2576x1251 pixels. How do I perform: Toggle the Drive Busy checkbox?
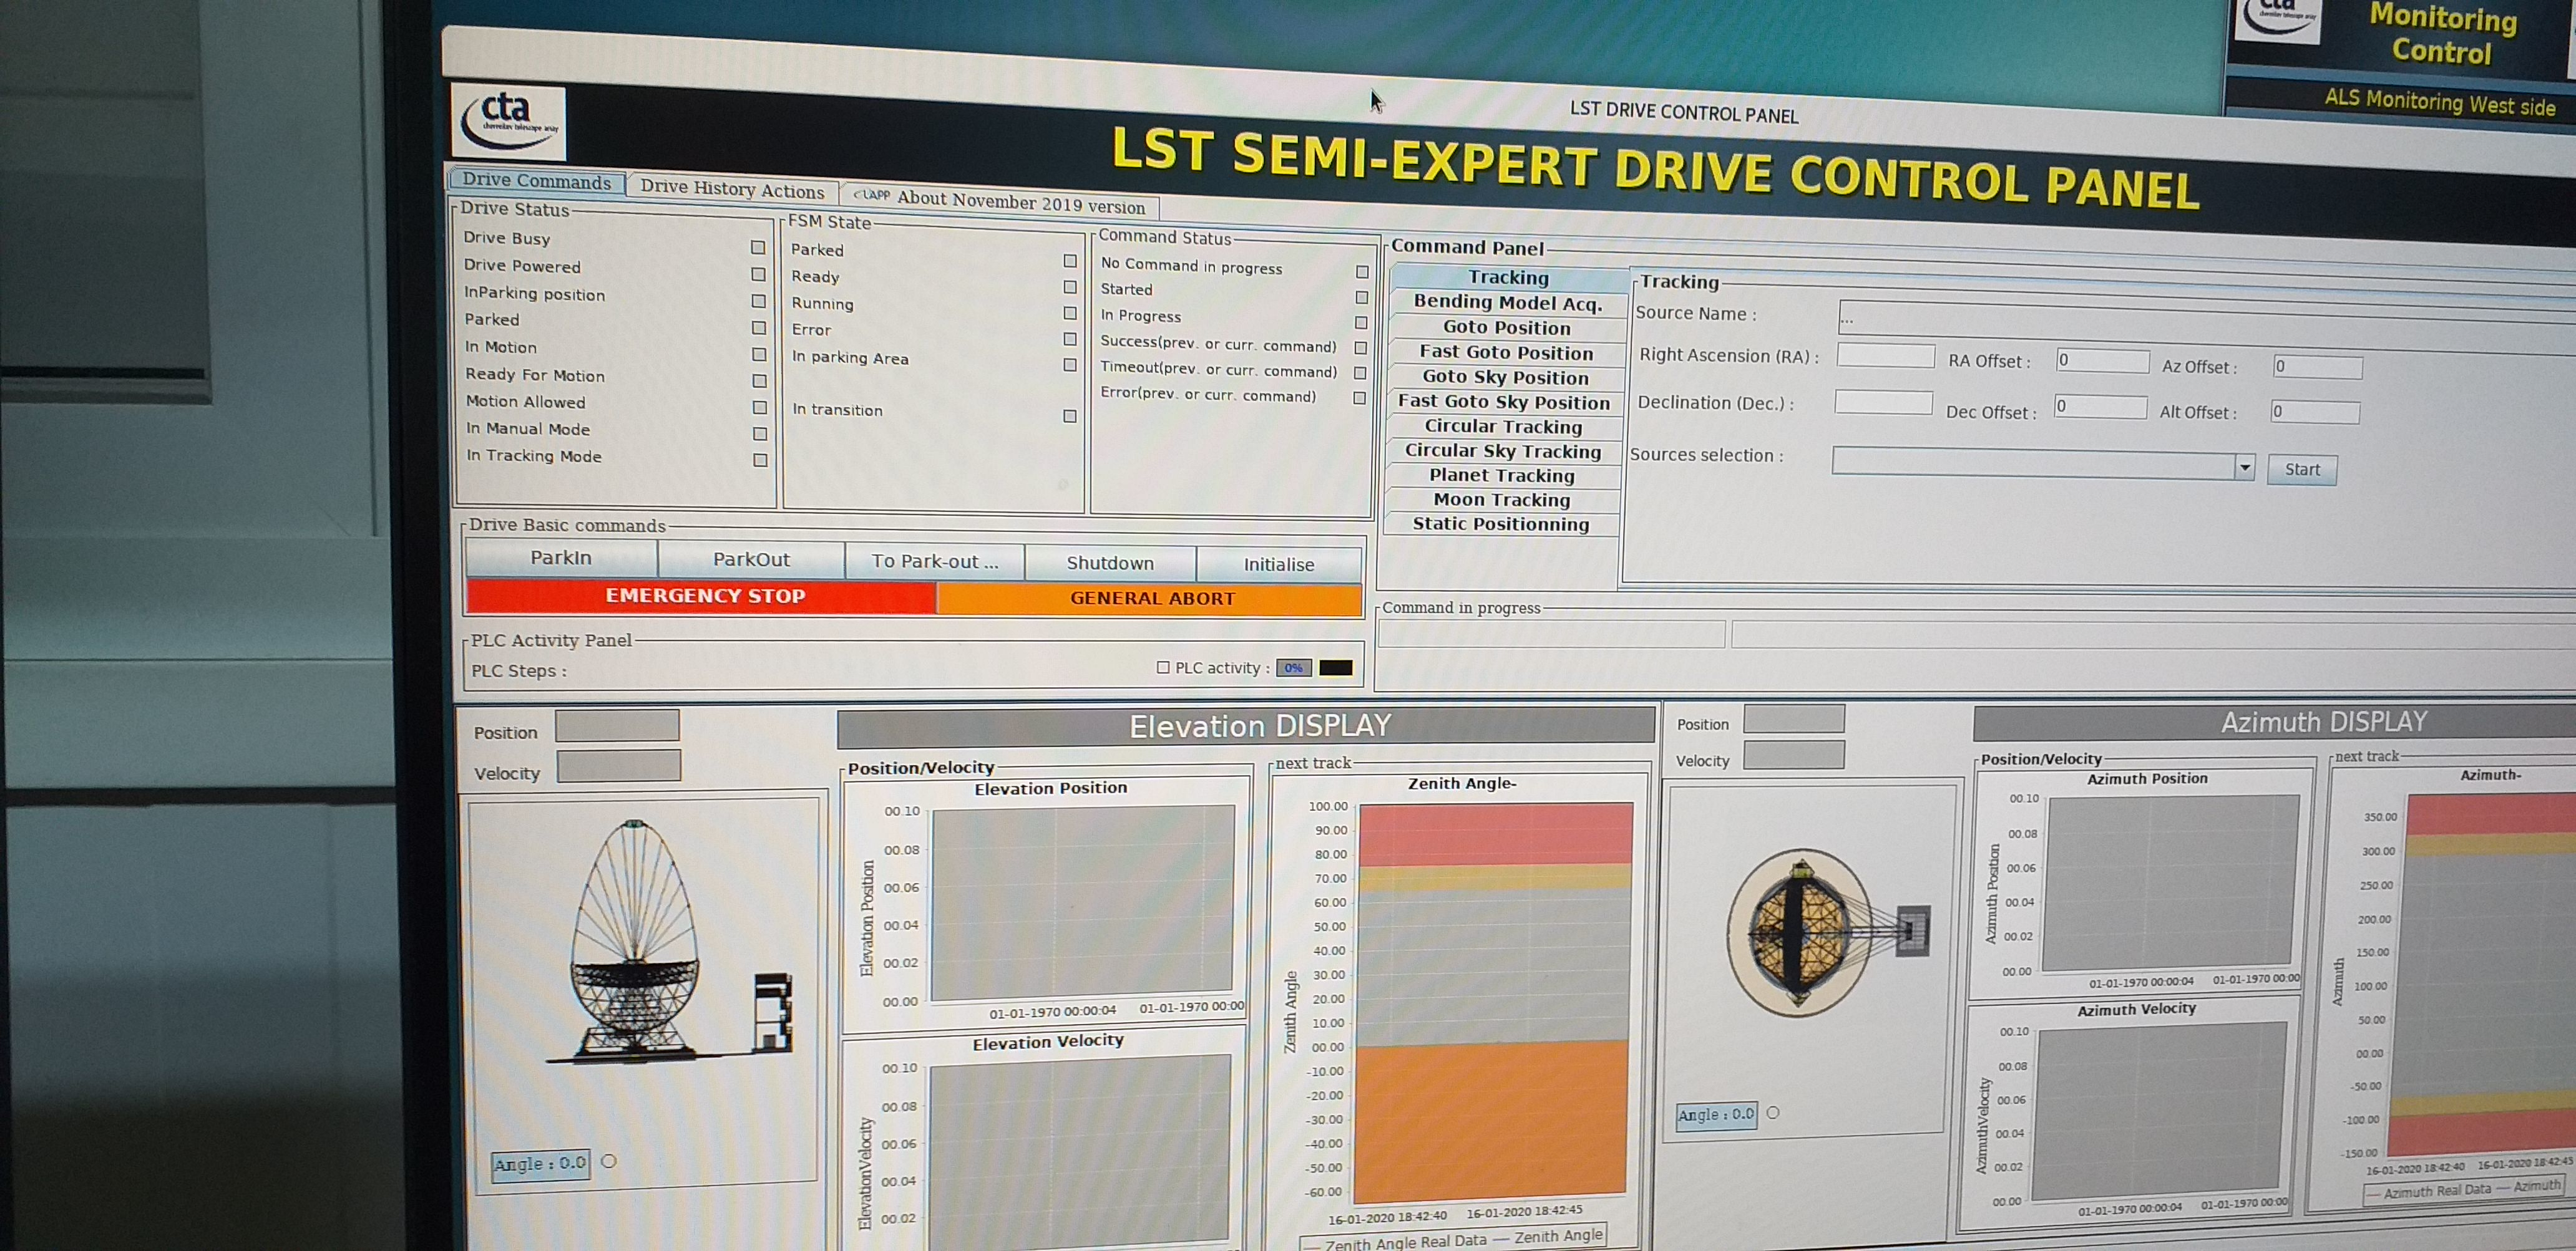pyautogui.click(x=758, y=247)
